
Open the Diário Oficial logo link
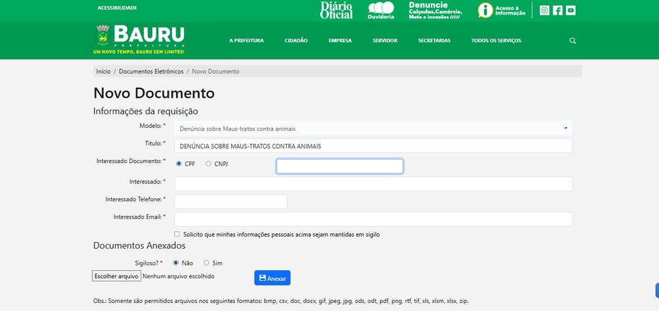point(336,10)
